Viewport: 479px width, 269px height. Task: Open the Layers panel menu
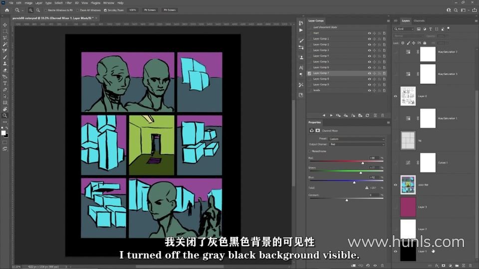(x=476, y=21)
